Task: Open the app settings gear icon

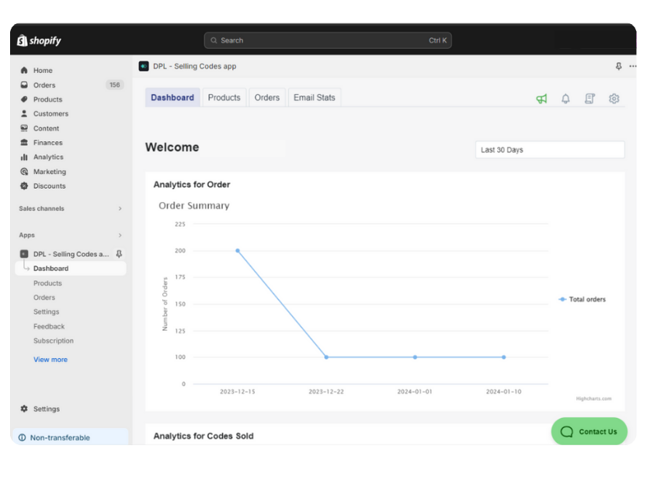Action: tap(614, 99)
